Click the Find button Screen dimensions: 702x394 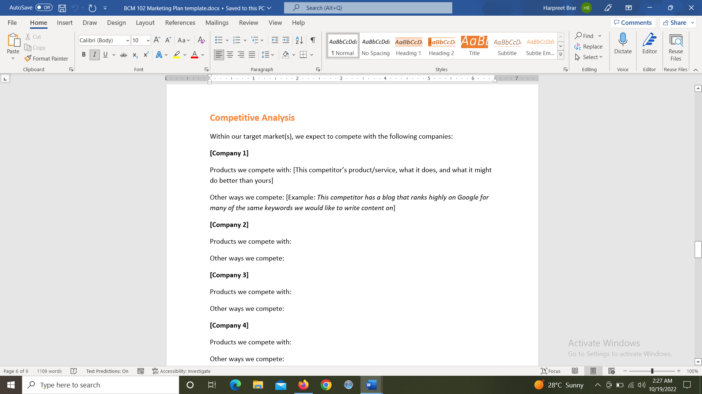click(586, 36)
